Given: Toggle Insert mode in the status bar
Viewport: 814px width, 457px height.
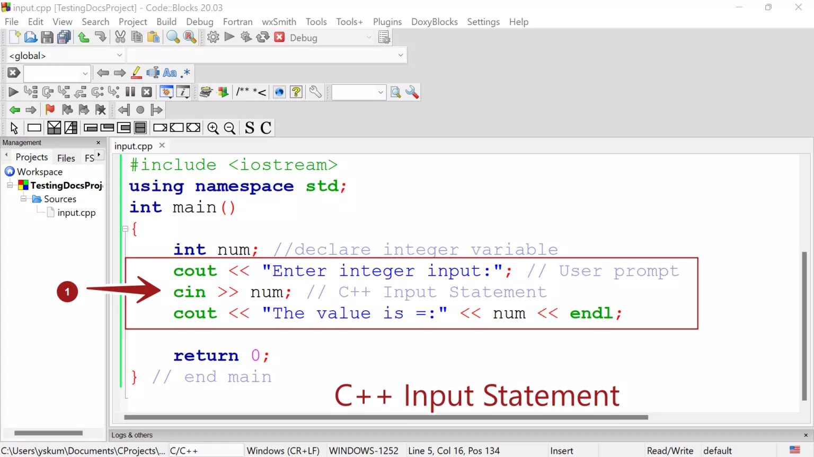Looking at the screenshot, I should click(561, 450).
